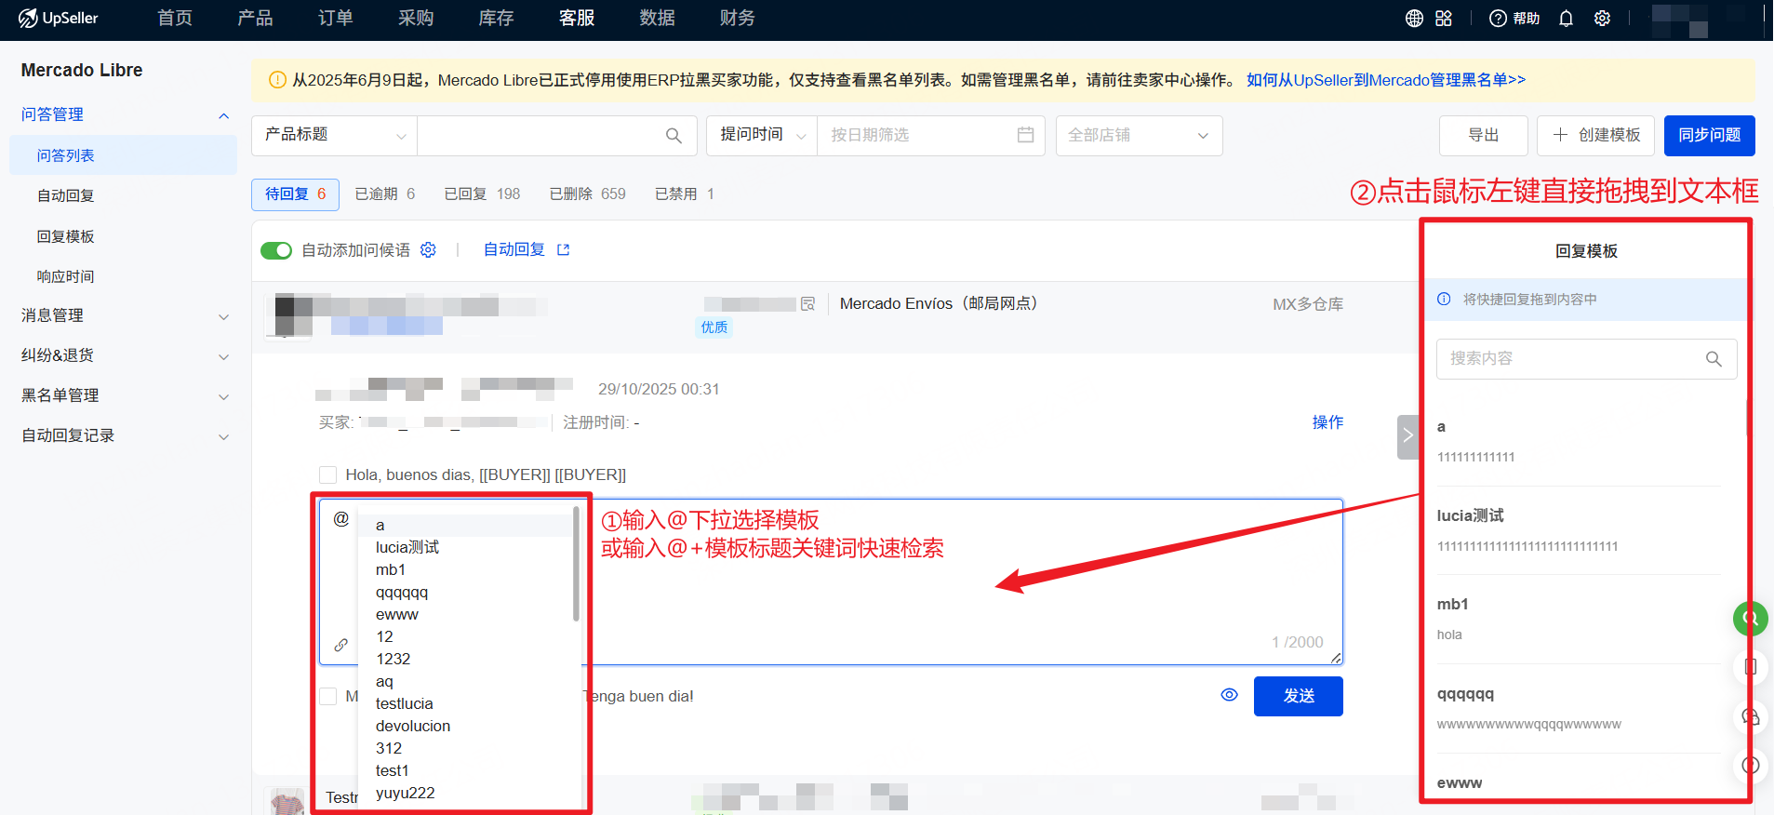The image size is (1774, 815).
Task: Click the greeting settings gear icon
Action: tap(428, 250)
